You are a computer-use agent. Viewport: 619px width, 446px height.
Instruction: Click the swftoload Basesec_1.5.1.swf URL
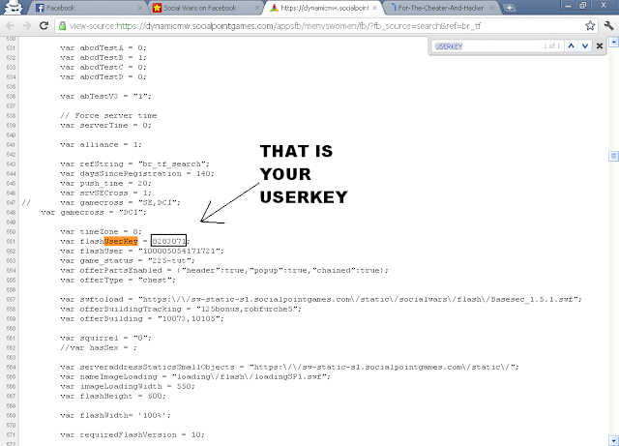[x=360, y=300]
